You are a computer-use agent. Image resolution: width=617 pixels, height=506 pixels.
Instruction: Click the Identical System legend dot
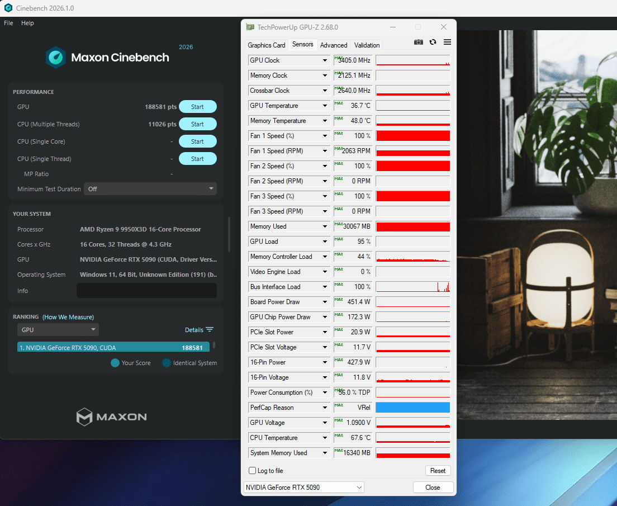(x=167, y=363)
